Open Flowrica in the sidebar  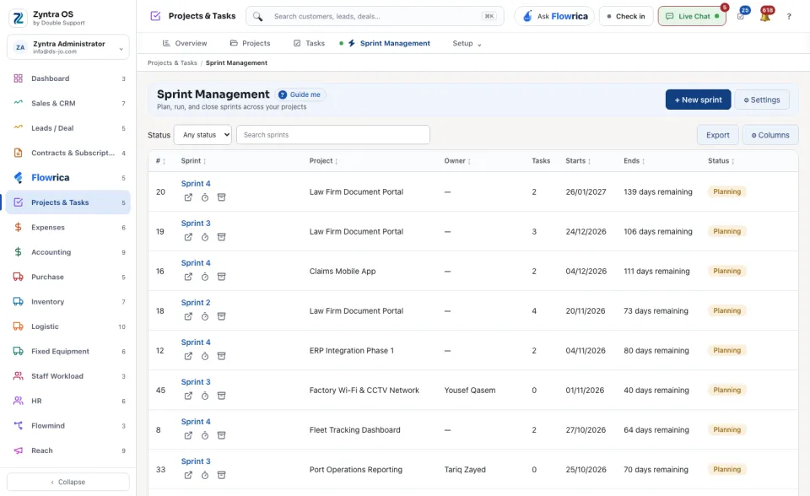coord(68,178)
